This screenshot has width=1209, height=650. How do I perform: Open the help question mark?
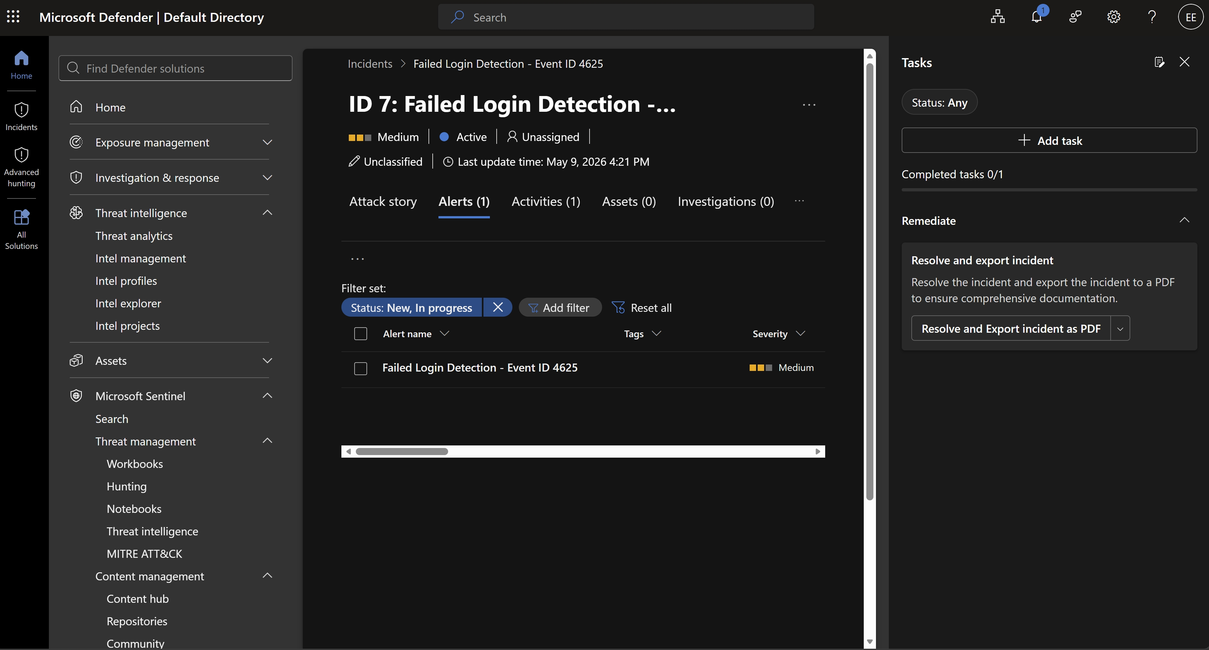click(x=1152, y=17)
